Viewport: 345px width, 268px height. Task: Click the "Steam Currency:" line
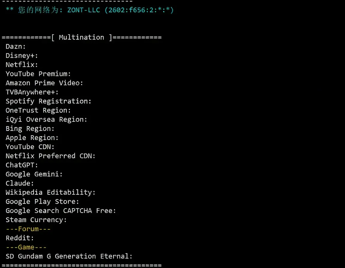36,220
